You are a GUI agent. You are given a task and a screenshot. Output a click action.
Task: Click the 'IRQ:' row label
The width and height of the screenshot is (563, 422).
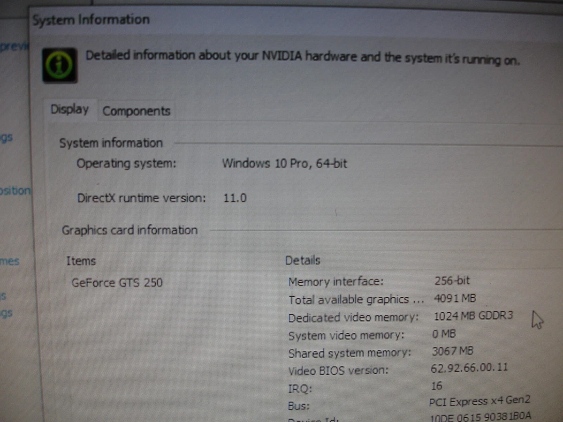(x=300, y=388)
